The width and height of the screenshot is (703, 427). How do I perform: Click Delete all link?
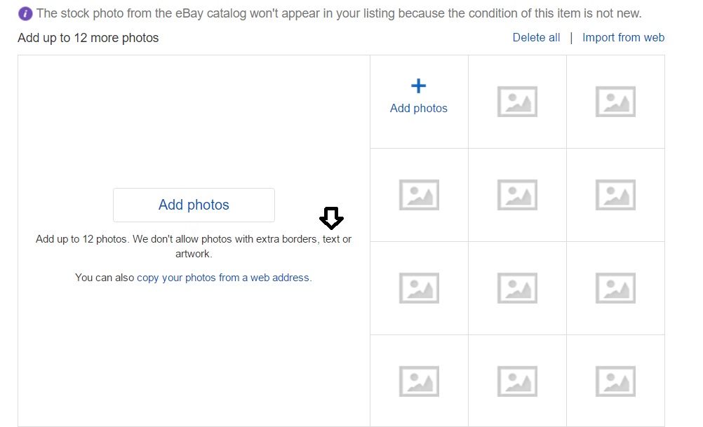coord(536,38)
